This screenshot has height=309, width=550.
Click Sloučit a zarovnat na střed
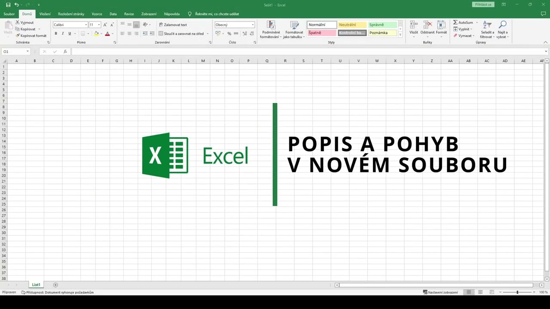[x=181, y=33]
